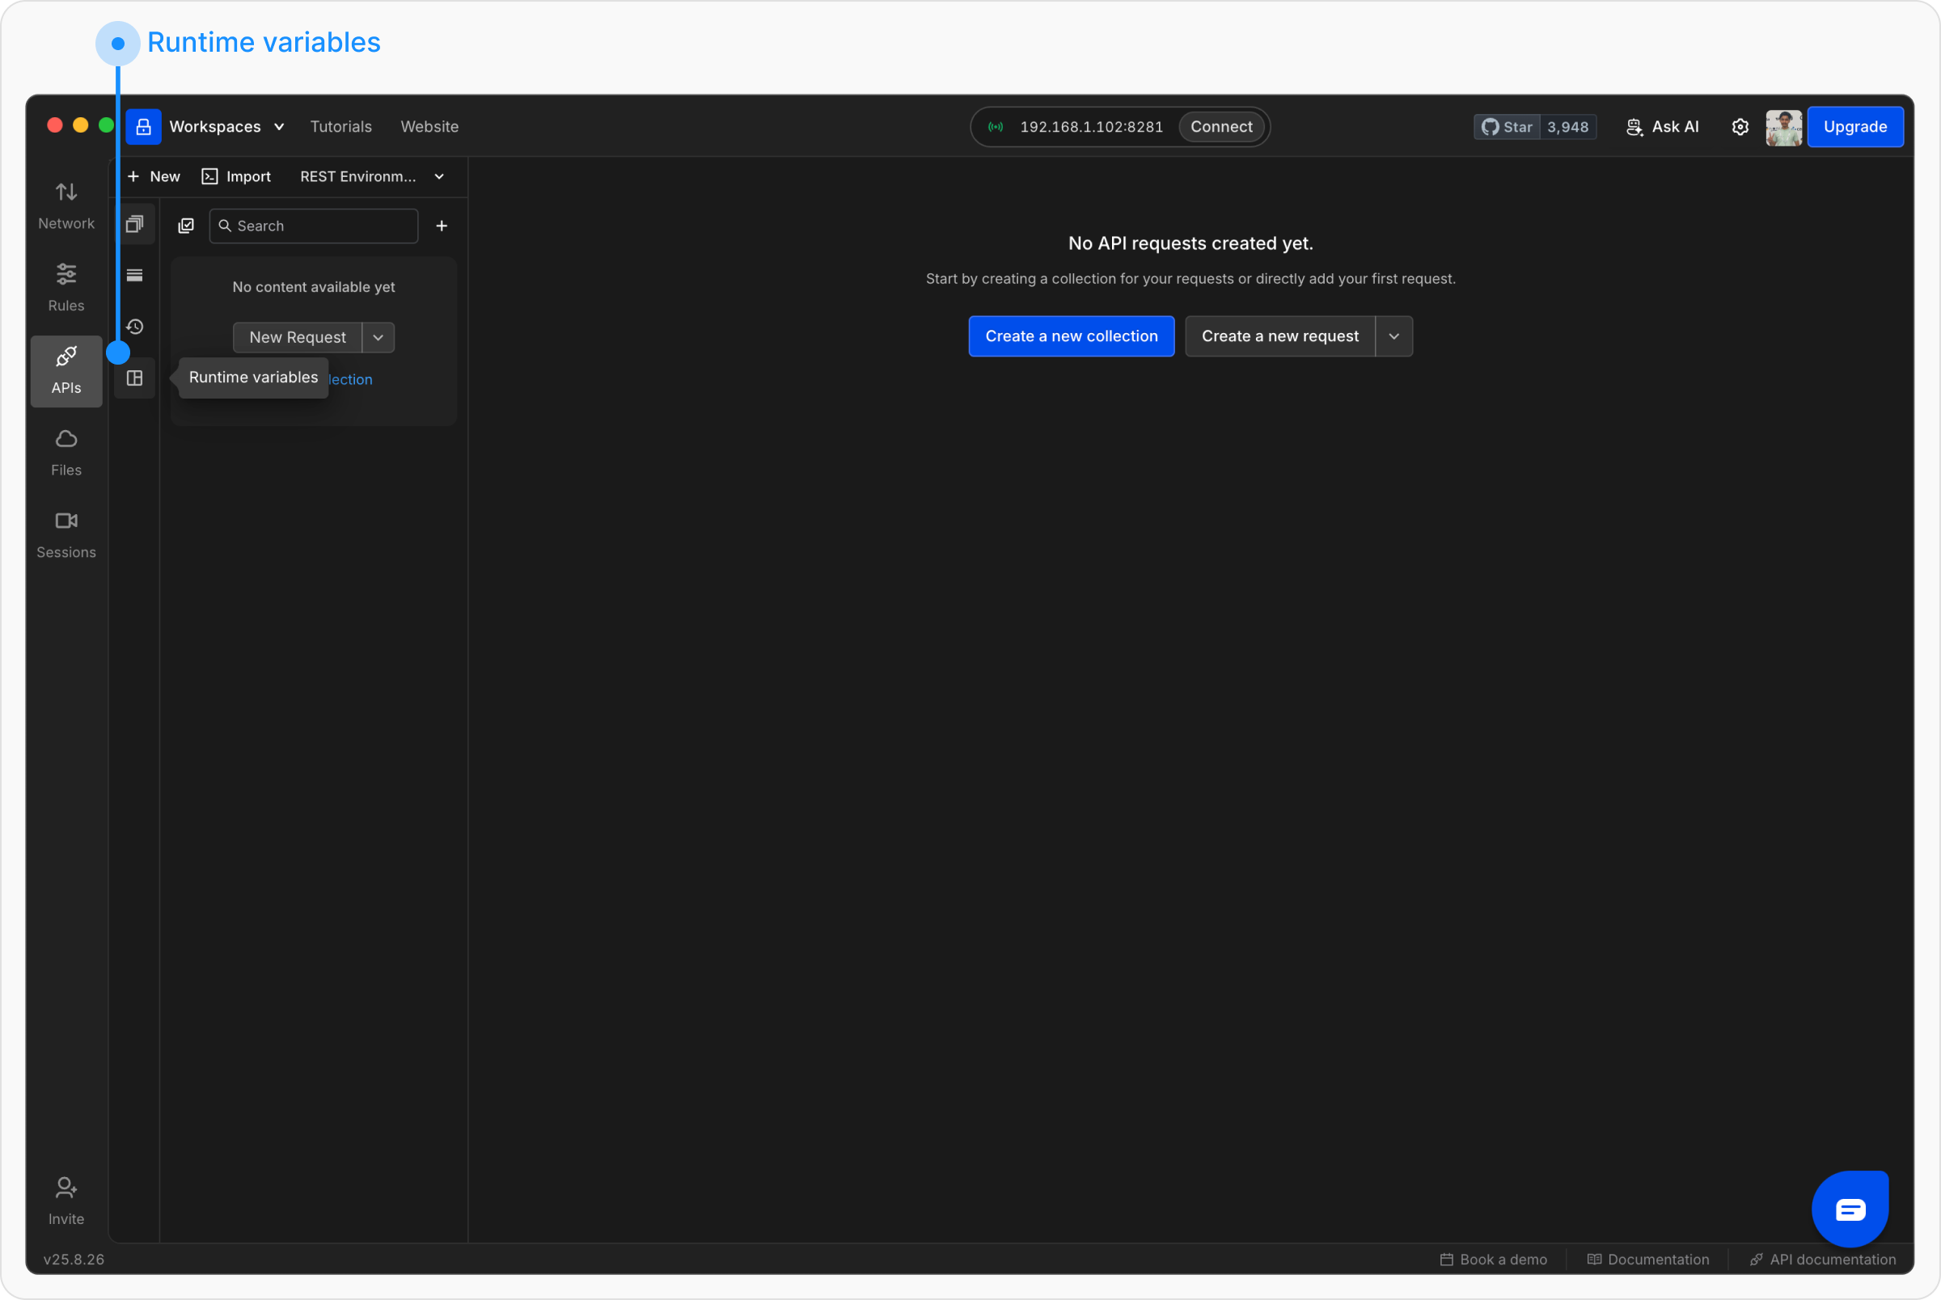Go to Network in the sidebar

pyautogui.click(x=66, y=205)
